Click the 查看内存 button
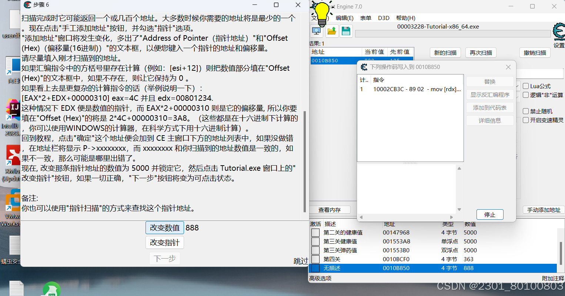The width and height of the screenshot is (565, 296). click(x=330, y=210)
